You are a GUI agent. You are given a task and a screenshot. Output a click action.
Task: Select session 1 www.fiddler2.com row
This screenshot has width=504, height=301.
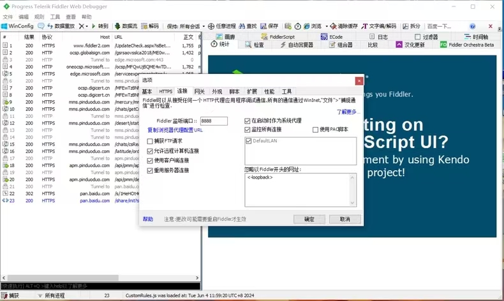pos(100,46)
